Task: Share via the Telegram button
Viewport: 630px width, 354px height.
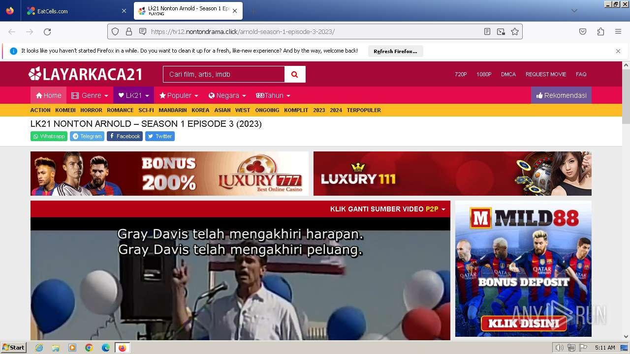Action: click(x=87, y=136)
